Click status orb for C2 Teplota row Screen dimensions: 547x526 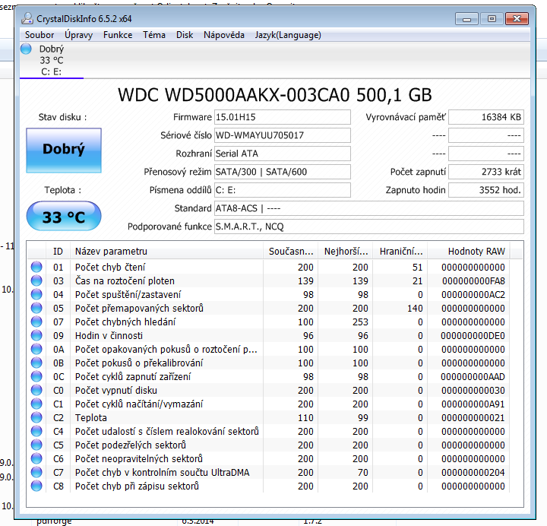pos(36,417)
